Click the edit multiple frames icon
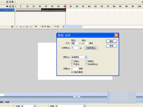Viewport: 143px width, 107px height. coord(27,27)
